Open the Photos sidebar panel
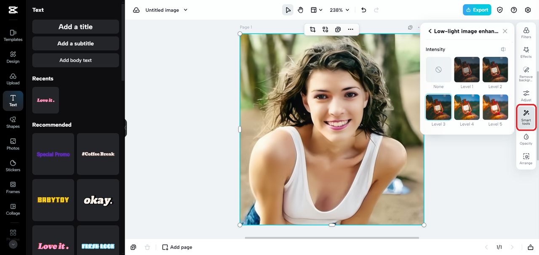 coord(13,144)
